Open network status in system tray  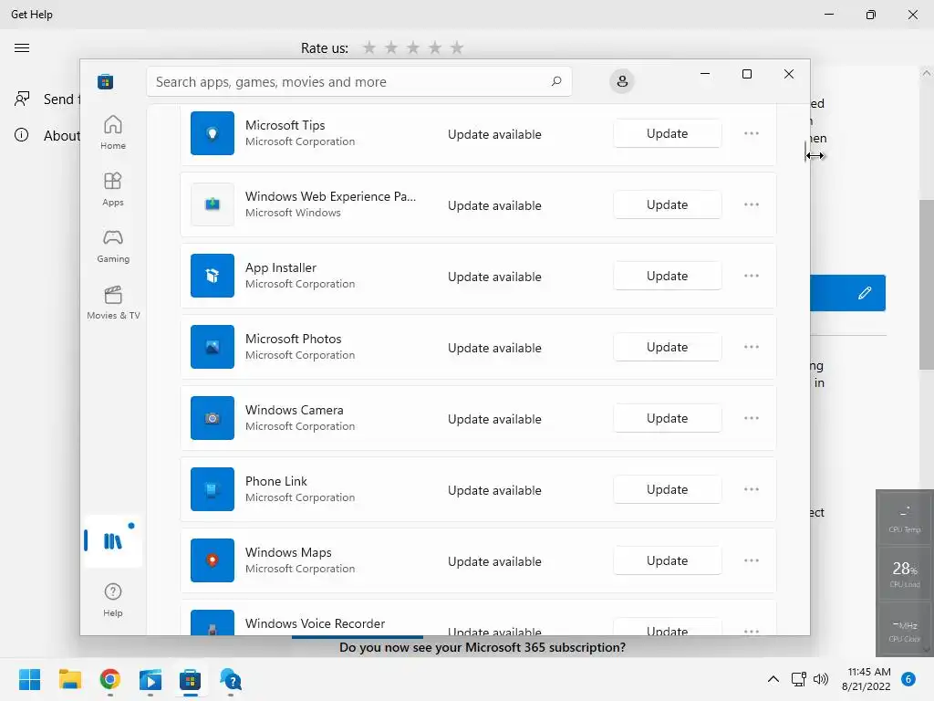tap(799, 679)
